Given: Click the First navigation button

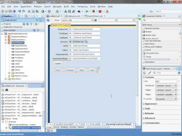Looking at the screenshot, I should [58, 70].
